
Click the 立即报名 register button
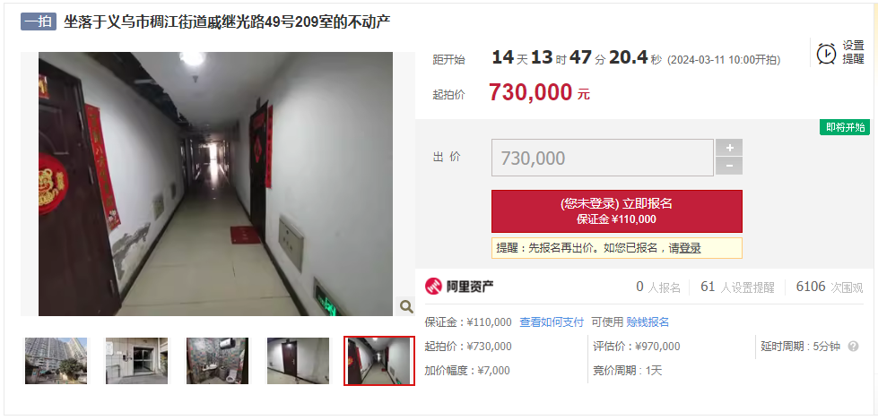[616, 210]
